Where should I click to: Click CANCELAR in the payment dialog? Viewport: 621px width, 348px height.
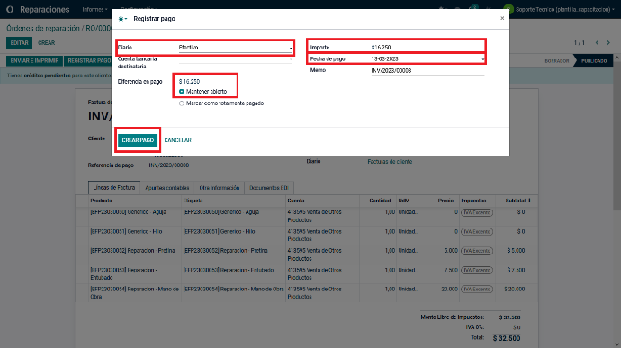pos(178,140)
